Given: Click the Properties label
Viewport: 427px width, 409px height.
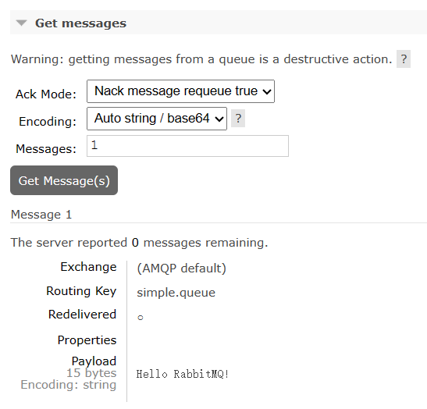Looking at the screenshot, I should [87, 340].
